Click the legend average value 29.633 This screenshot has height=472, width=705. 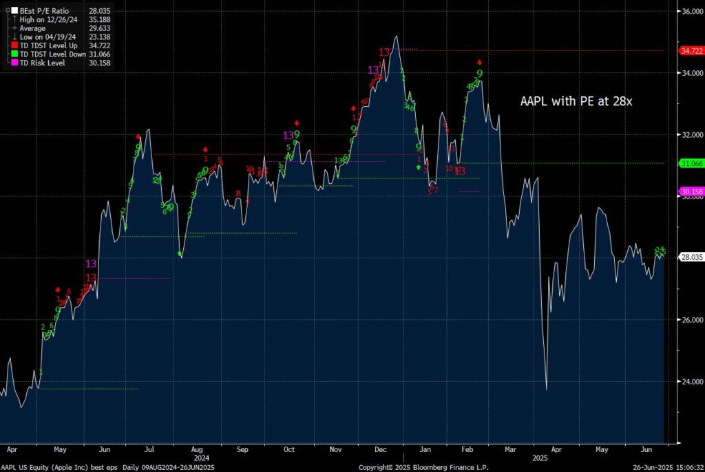pyautogui.click(x=99, y=28)
